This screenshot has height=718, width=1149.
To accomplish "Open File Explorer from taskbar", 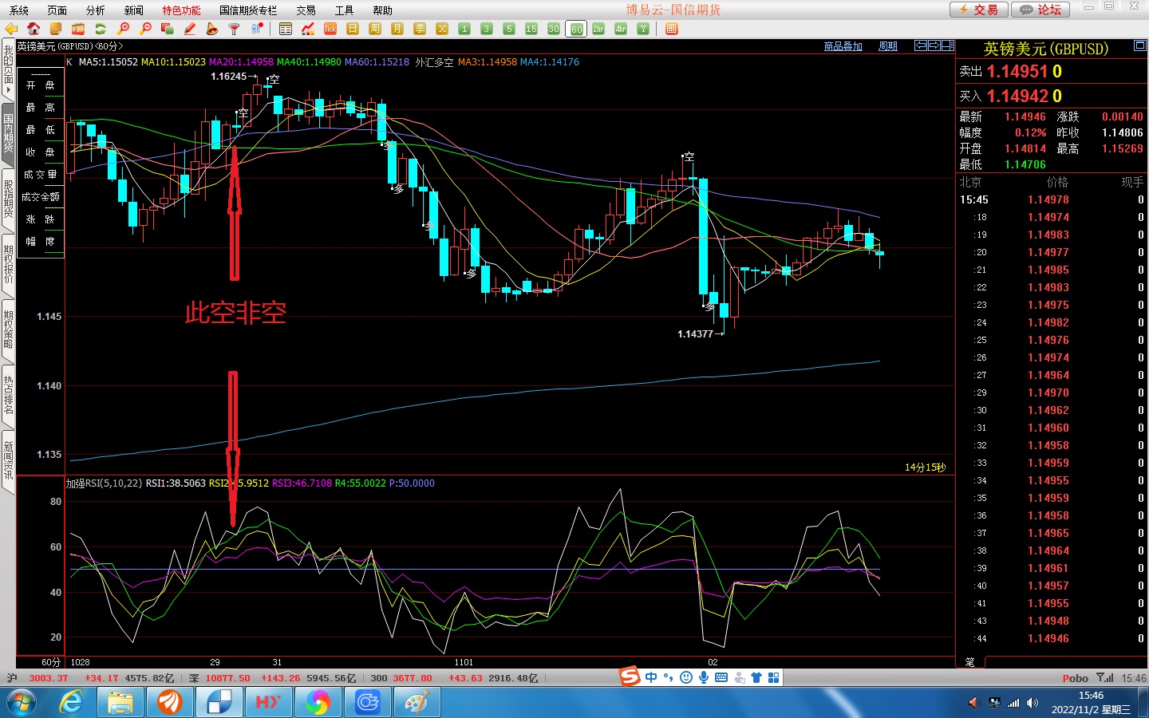I will (120, 703).
